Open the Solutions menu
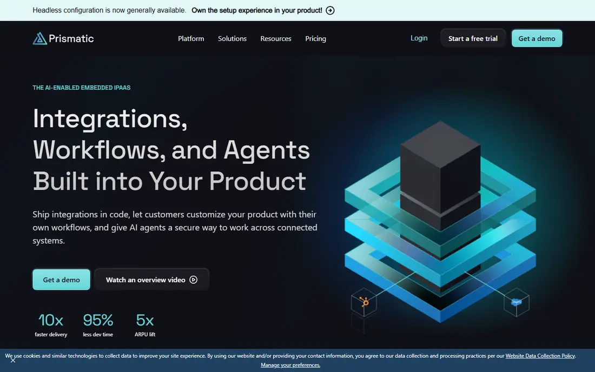Screen dimensions: 595x372 (x=232, y=39)
